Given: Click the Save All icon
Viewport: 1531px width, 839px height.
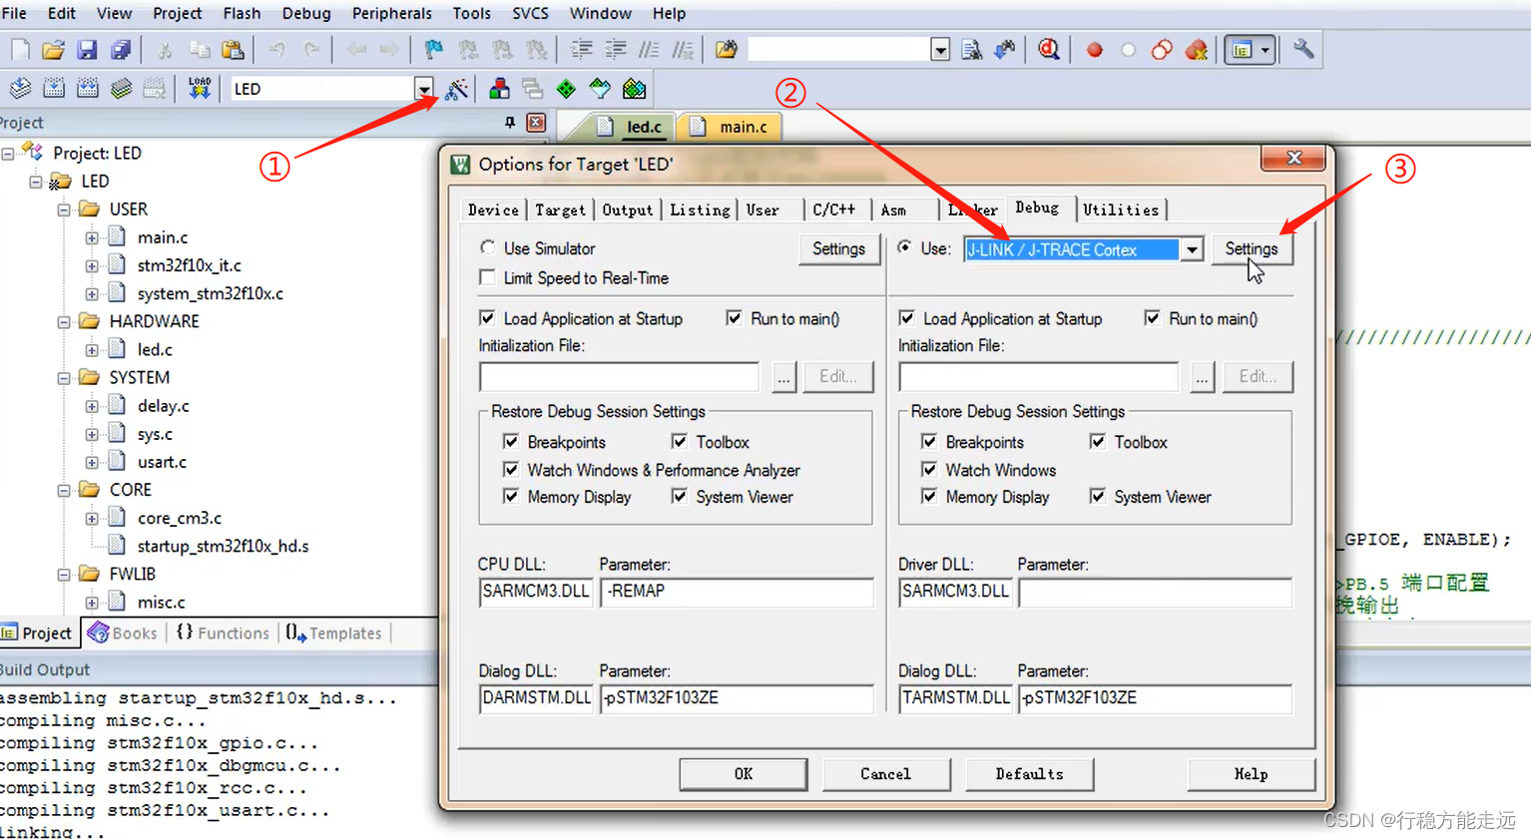Looking at the screenshot, I should point(121,50).
